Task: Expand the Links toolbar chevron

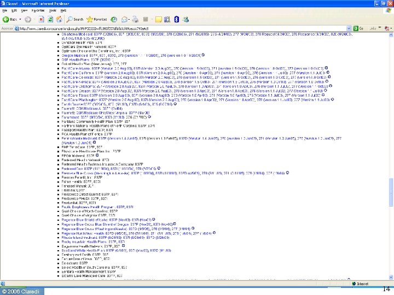Action: coord(380,28)
